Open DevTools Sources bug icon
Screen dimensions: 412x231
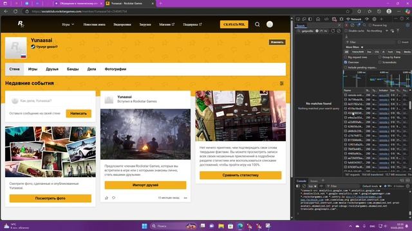[x=342, y=19]
